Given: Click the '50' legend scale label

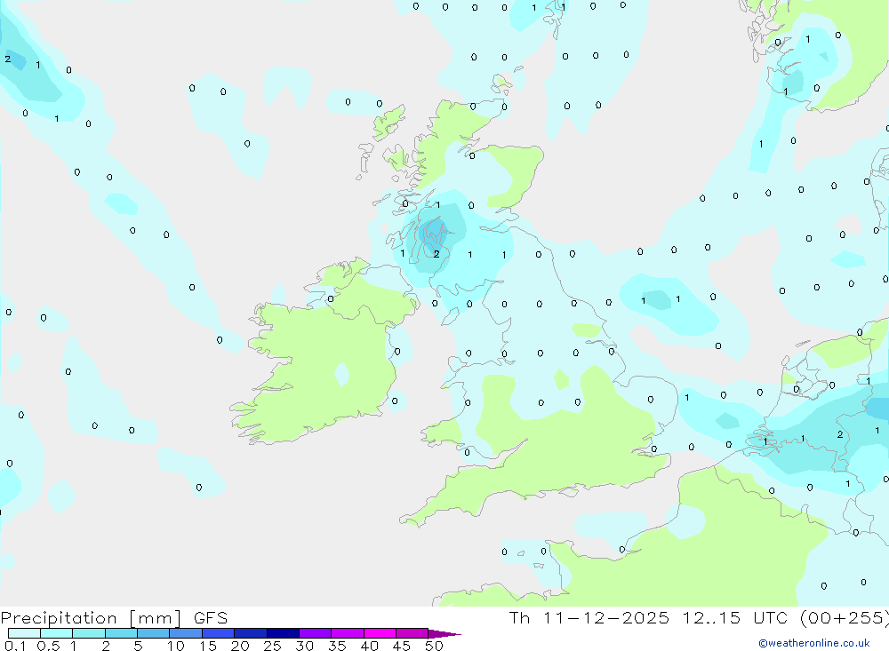Looking at the screenshot, I should [434, 646].
